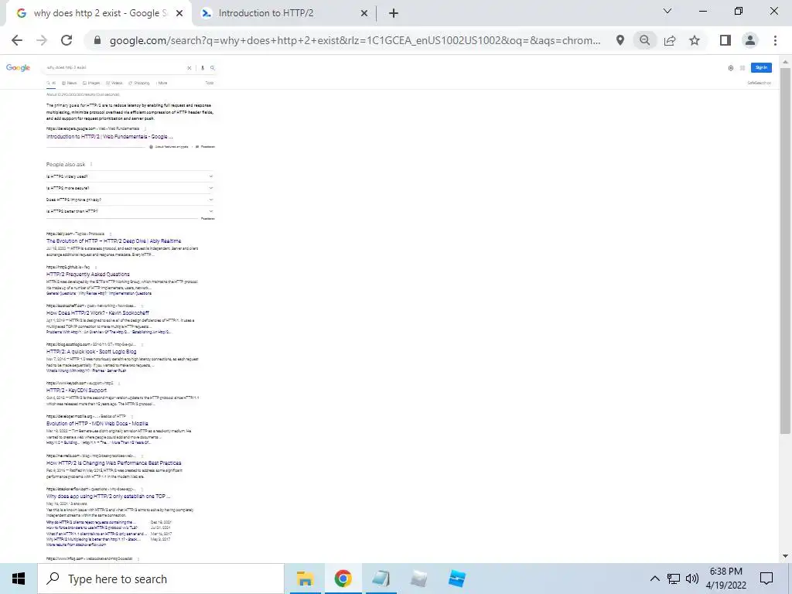Select the Shopping results tab
This screenshot has width=792, height=594.
139,83
